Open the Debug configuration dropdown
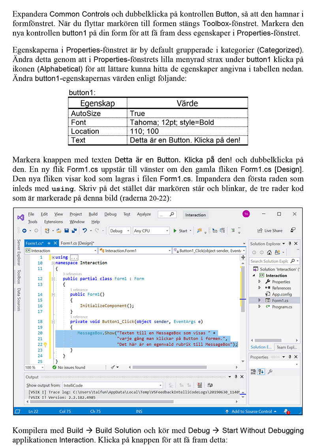 [x=120, y=231]
